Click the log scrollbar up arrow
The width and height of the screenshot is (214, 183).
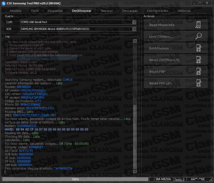135,41
